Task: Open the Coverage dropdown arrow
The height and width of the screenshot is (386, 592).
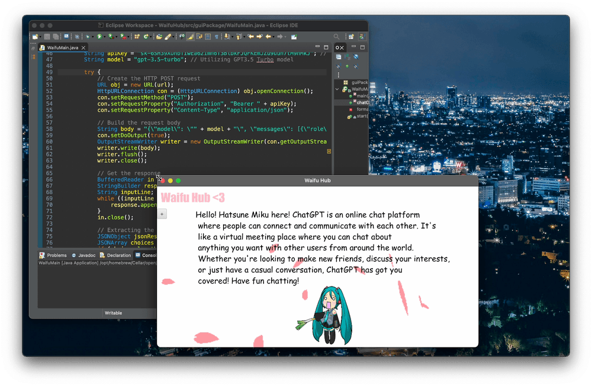Action: [x=116, y=37]
